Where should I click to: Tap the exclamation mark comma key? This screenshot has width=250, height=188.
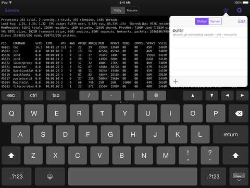pyautogui.click(x=188, y=156)
